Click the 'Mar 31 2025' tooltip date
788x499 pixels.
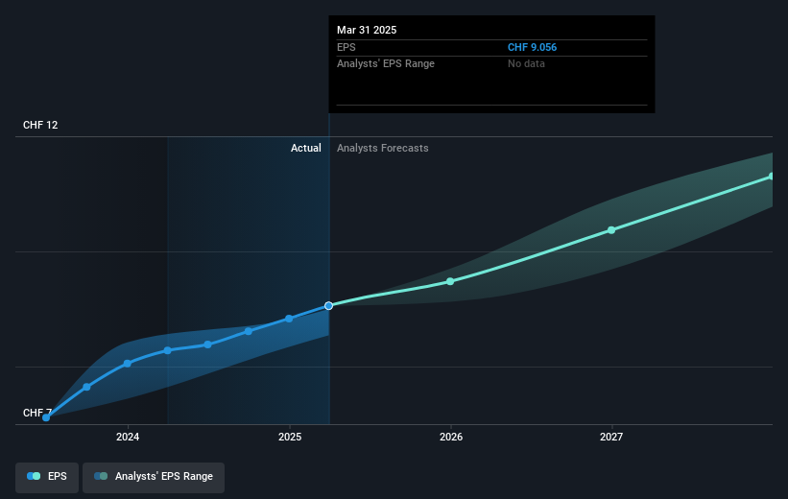click(367, 30)
